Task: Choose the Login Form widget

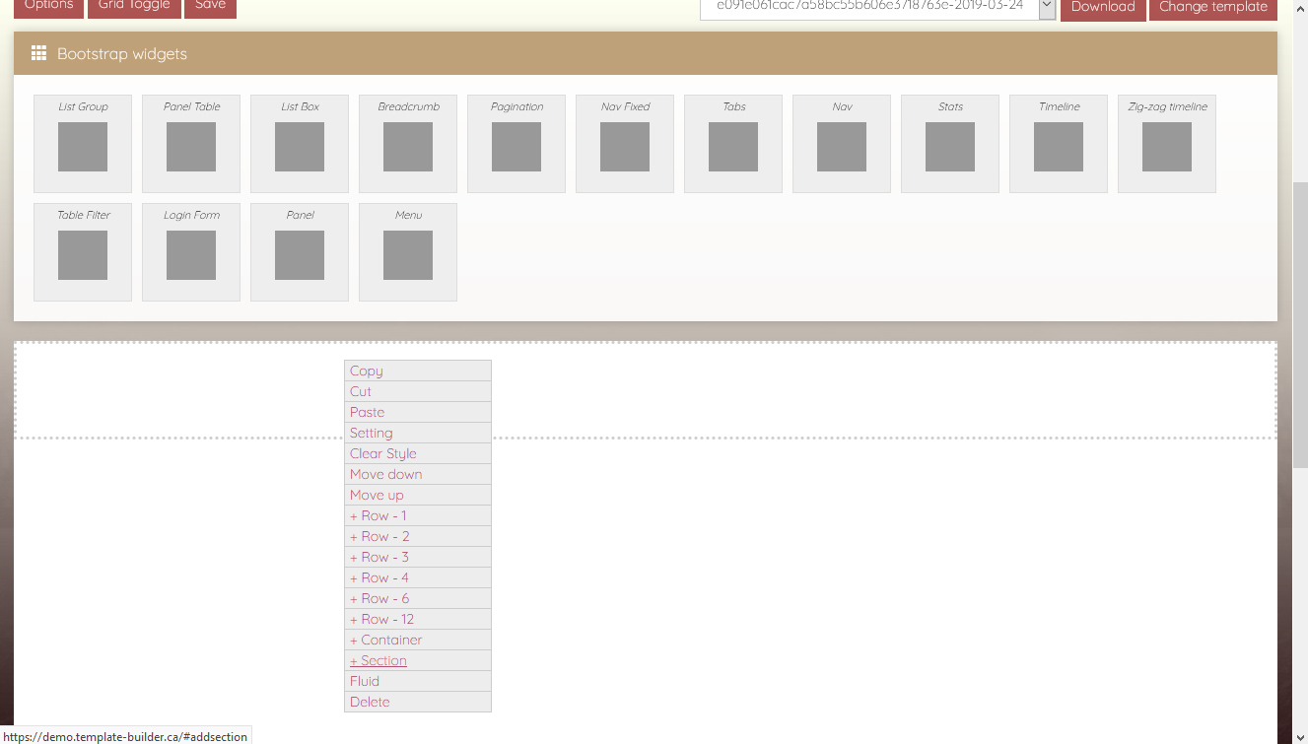Action: click(191, 253)
